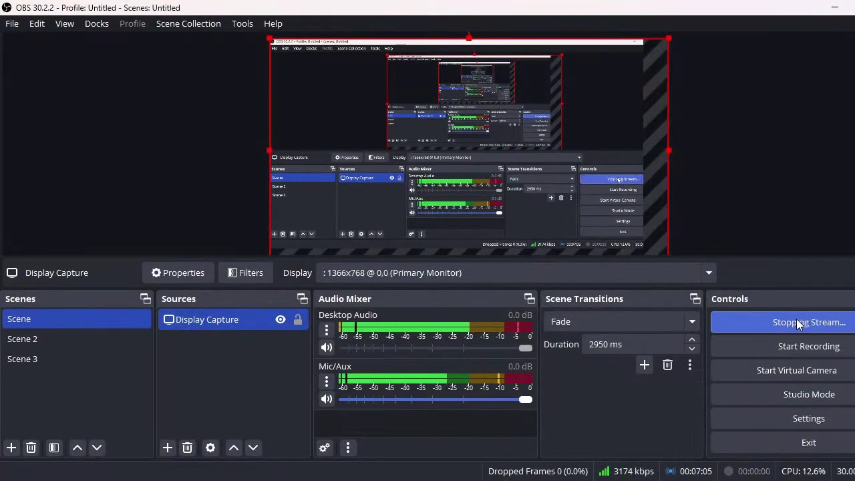Click Dropped Frames 0 (0.0%) status text

[x=538, y=471]
